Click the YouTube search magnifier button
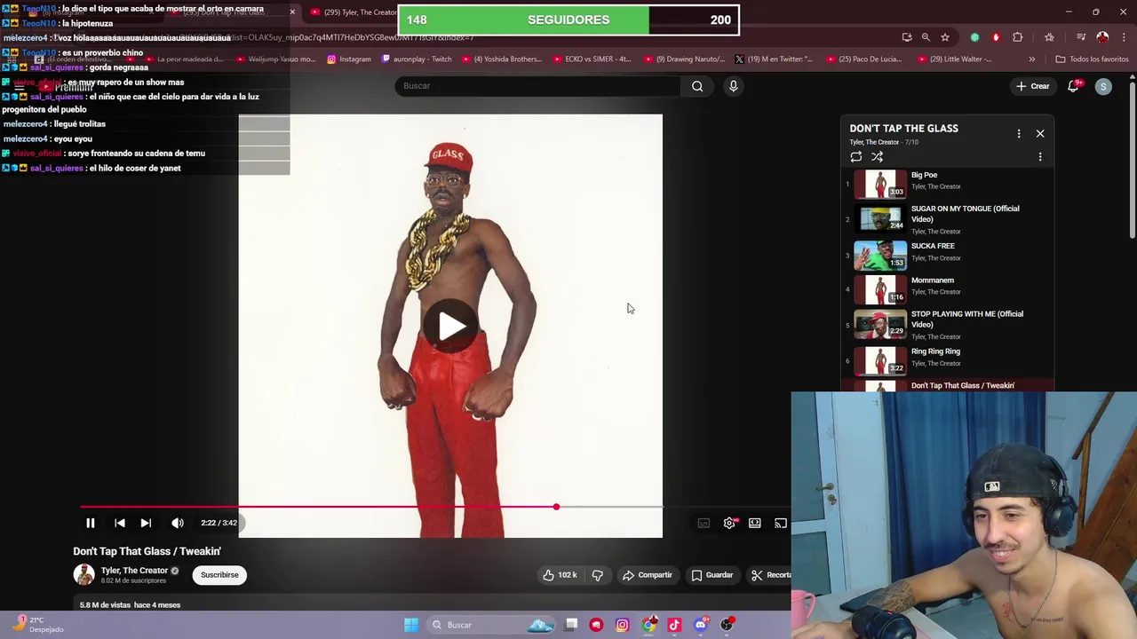Screen dimensions: 1137x639 coord(697,86)
